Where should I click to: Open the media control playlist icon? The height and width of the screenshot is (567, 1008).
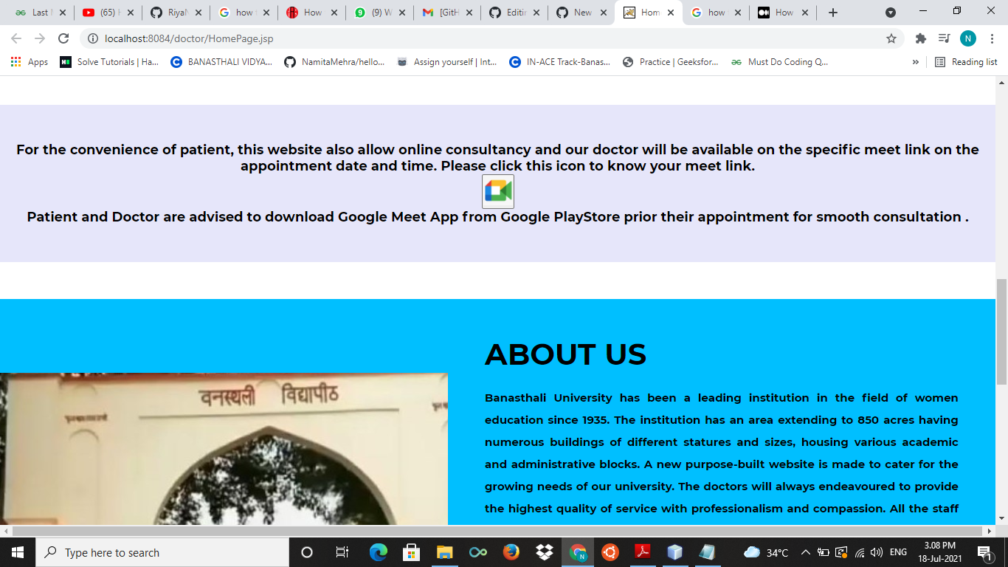tap(944, 38)
